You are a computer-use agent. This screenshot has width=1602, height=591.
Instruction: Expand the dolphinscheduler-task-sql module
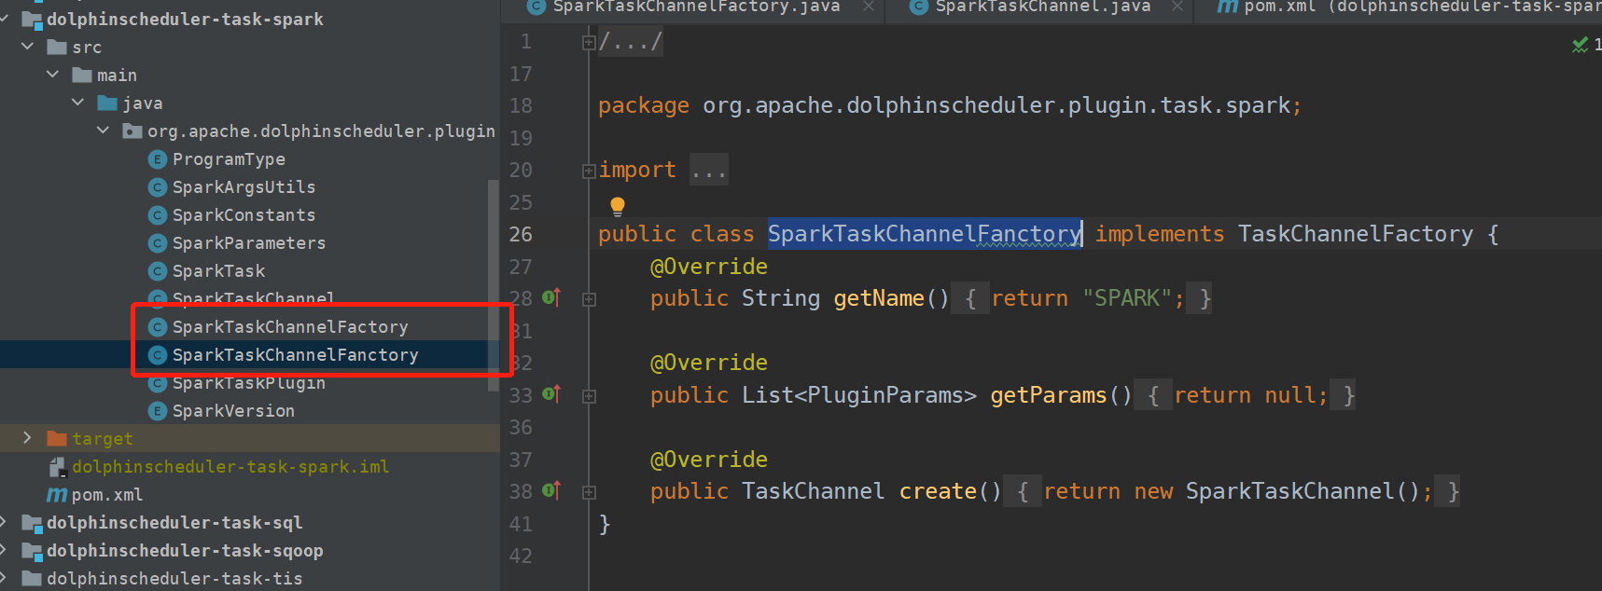5,521
